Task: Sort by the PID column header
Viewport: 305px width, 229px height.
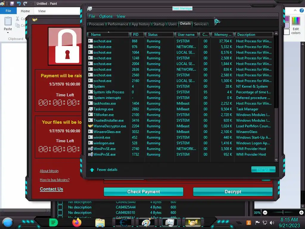Action: point(137,35)
